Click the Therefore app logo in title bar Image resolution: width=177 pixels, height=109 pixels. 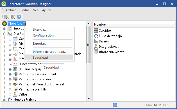(x=4, y=4)
